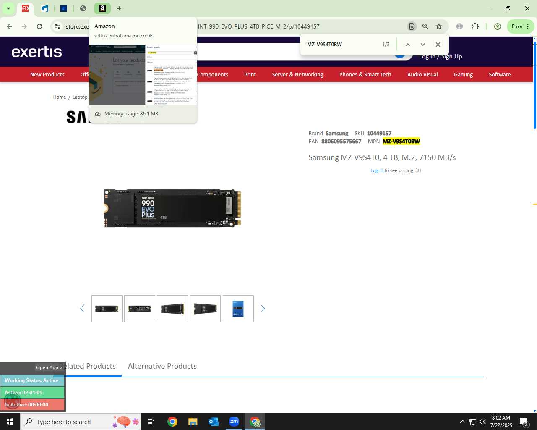Image resolution: width=537 pixels, height=430 pixels.
Task: Go forward to next page
Action: [x=24, y=26]
